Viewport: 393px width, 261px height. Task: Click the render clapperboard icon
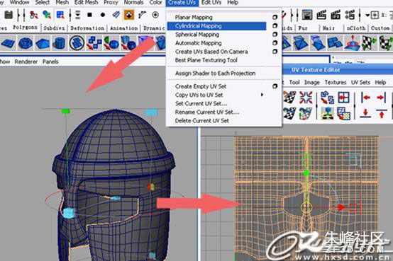[x=321, y=15]
